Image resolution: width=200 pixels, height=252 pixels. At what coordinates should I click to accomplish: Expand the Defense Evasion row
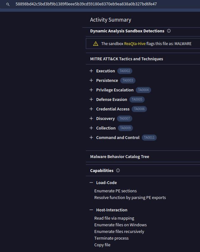point(91,99)
